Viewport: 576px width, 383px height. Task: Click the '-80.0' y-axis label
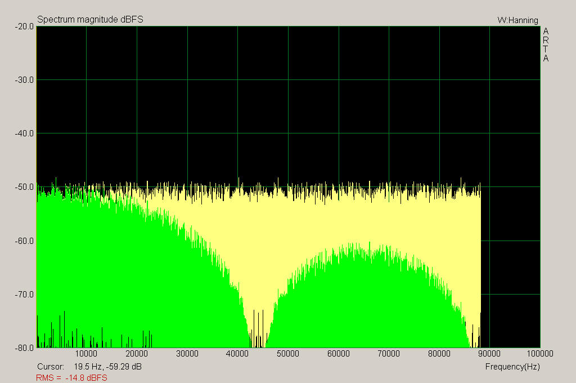click(x=24, y=348)
